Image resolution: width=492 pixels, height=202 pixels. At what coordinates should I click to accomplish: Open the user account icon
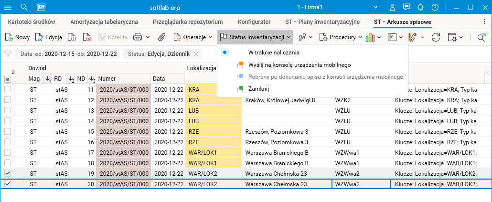click(392, 7)
